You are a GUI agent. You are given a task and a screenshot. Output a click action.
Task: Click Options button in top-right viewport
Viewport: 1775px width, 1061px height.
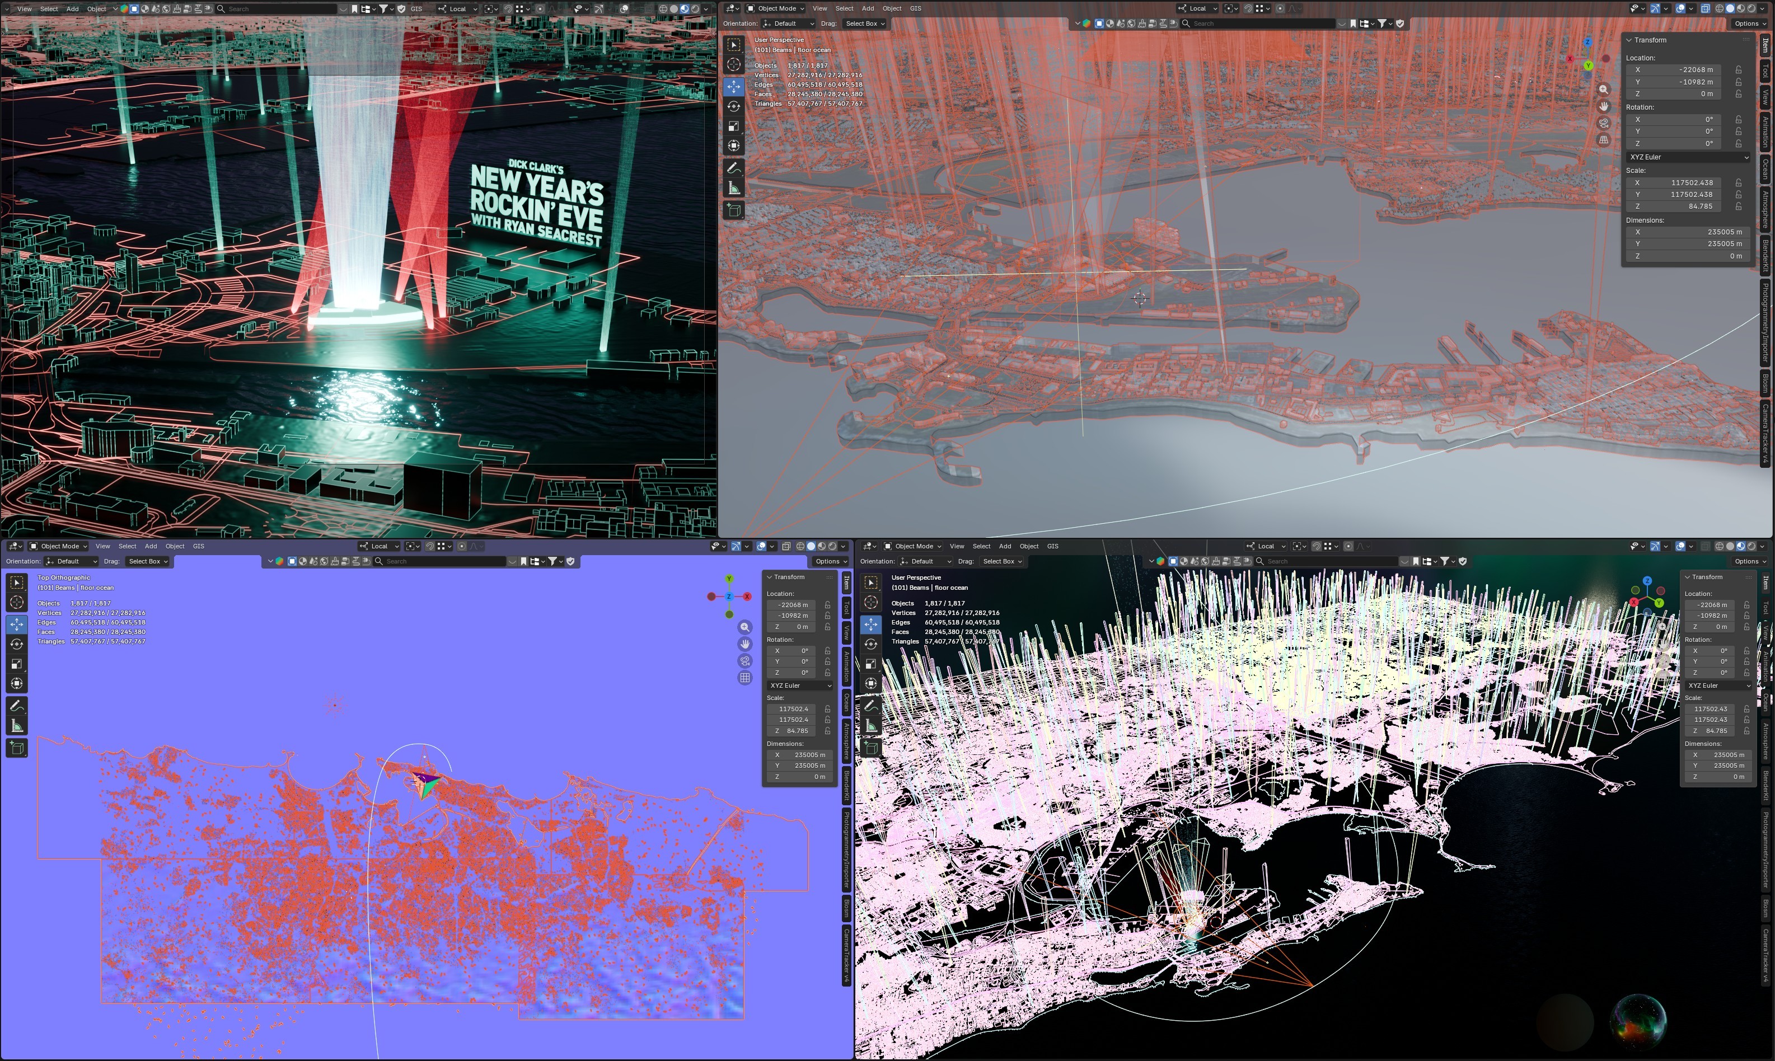pos(1749,24)
